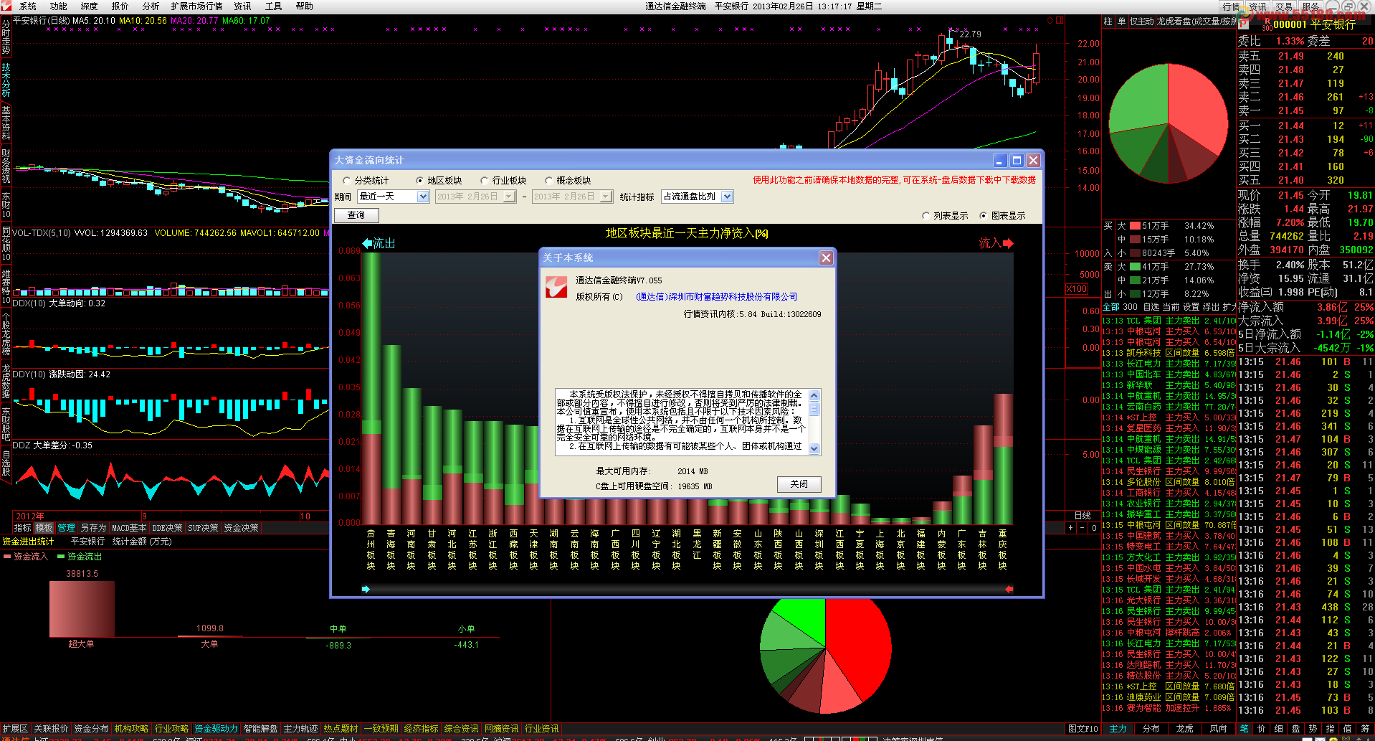The width and height of the screenshot is (1375, 741).
Task: Open the 深圳市财富趋势科技股份有限公司 link
Action: click(717, 297)
